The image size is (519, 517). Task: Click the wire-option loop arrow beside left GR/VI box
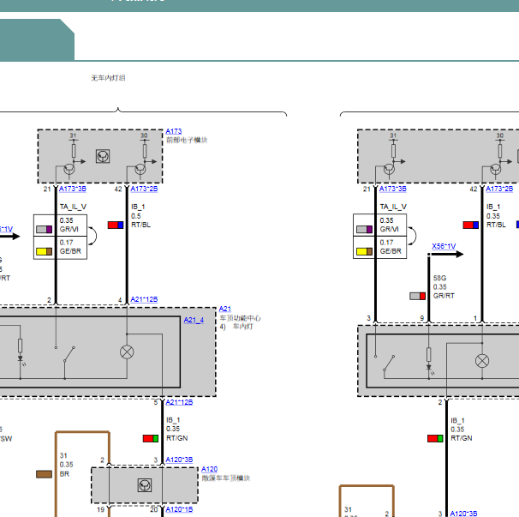pos(92,236)
